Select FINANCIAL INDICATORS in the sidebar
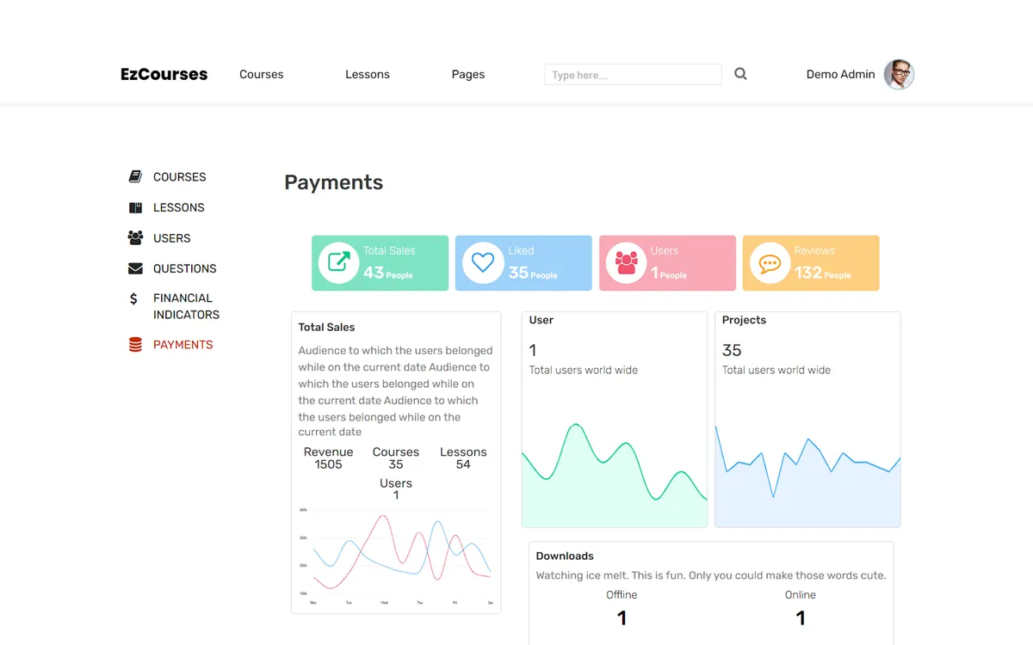 click(186, 306)
